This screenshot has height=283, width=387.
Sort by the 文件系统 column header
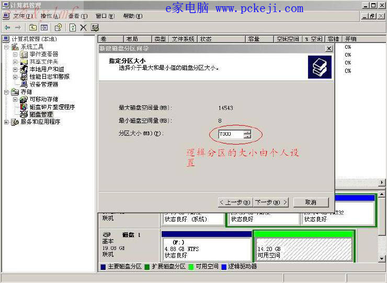click(183, 39)
